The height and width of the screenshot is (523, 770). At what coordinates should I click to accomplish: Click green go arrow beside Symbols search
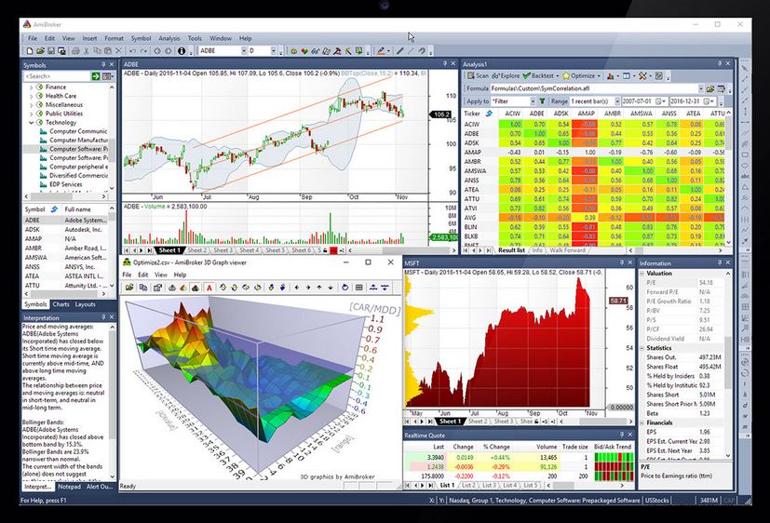(x=96, y=76)
